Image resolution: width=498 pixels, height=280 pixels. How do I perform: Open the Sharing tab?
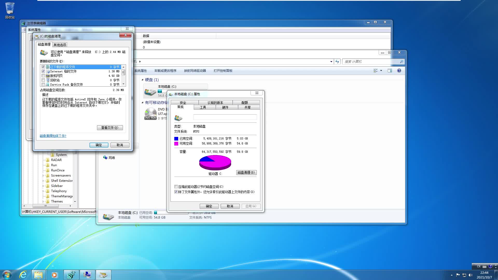(x=247, y=107)
